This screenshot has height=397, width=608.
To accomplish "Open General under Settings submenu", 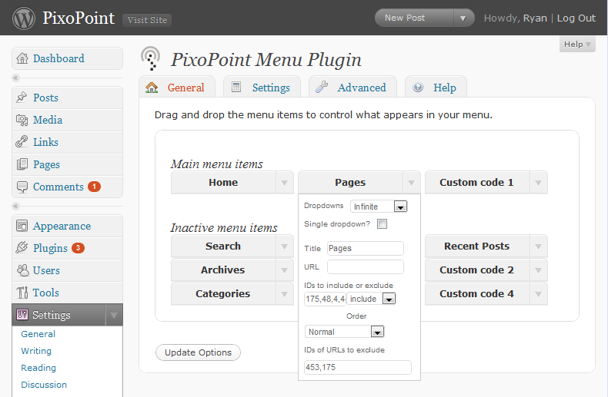I will point(38,334).
